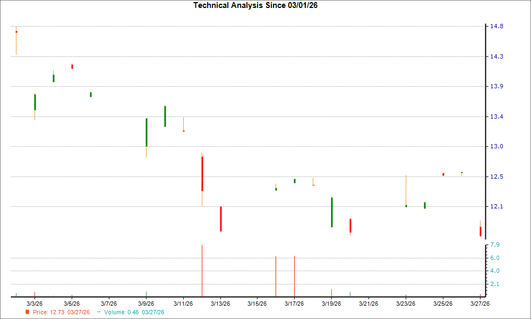
Task: Select the large red candle on 3/12/26
Action: pos(202,173)
